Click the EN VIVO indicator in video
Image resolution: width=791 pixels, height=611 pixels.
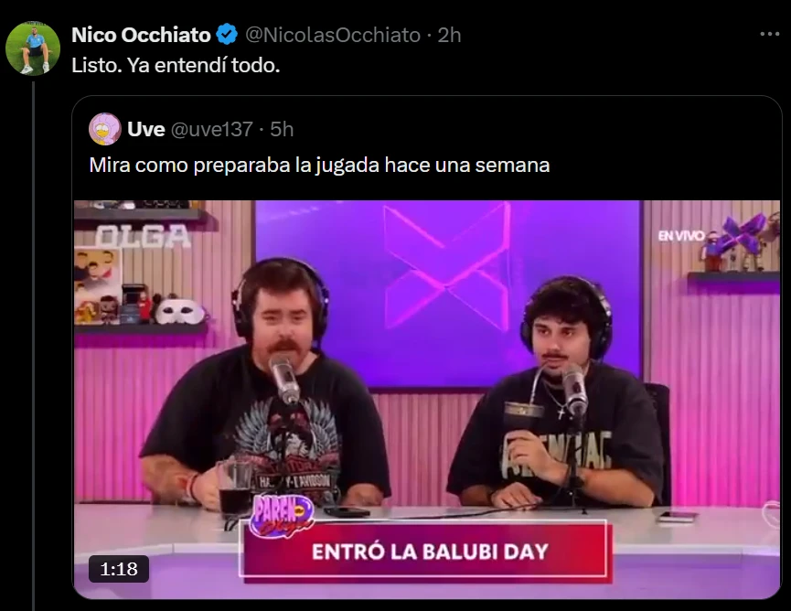point(681,236)
